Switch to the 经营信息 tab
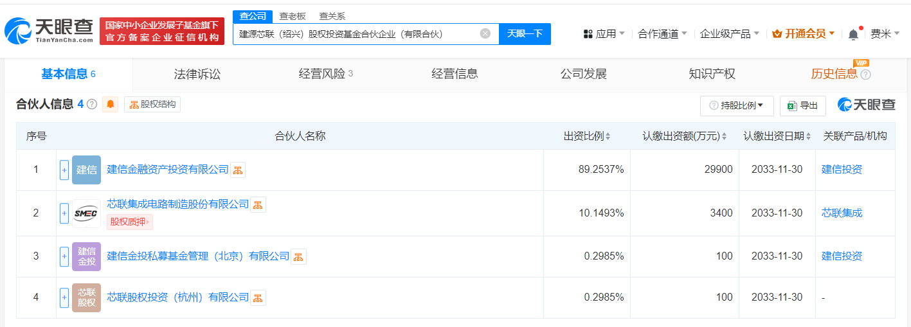 (455, 74)
